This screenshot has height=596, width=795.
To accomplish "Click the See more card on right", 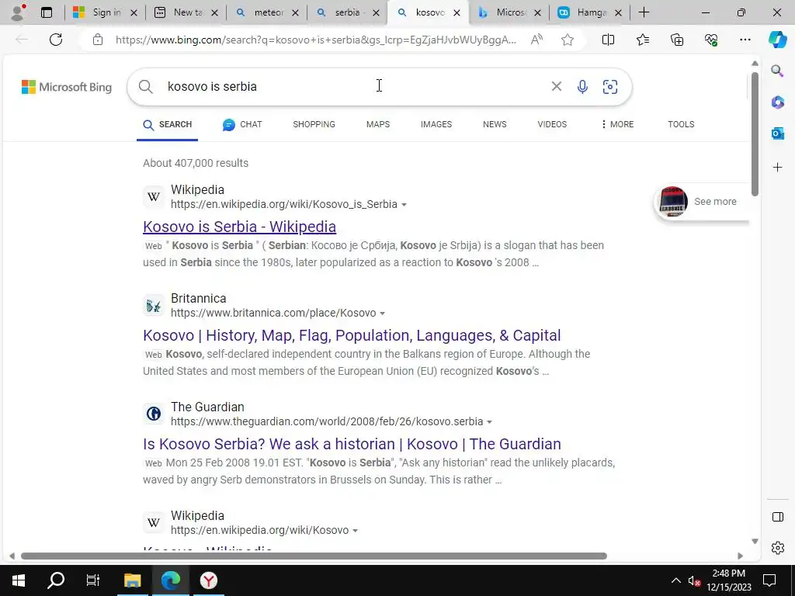I will pos(702,201).
